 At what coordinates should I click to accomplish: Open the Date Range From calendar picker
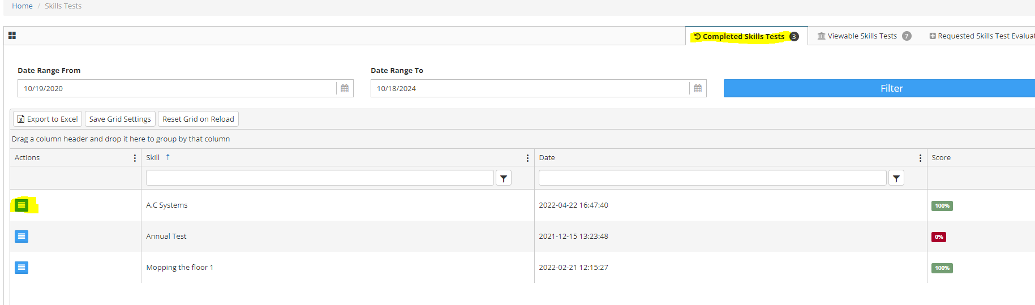tap(345, 88)
